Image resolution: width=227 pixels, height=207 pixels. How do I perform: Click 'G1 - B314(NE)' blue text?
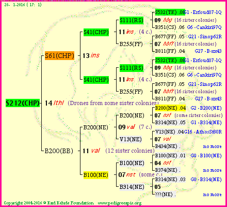coord(206,122)
